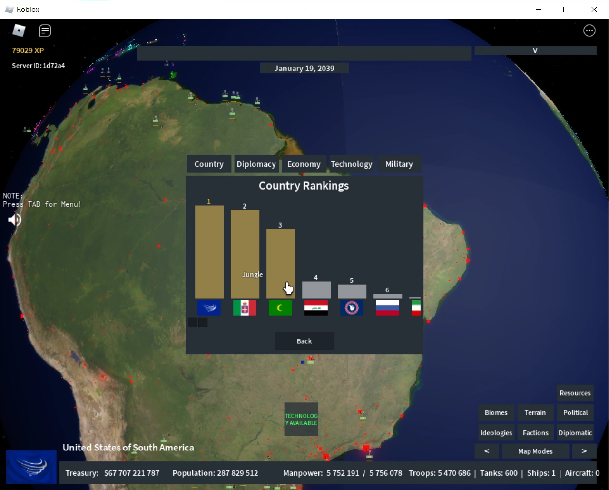
Task: Go to next map mode arrow
Action: [584, 451]
